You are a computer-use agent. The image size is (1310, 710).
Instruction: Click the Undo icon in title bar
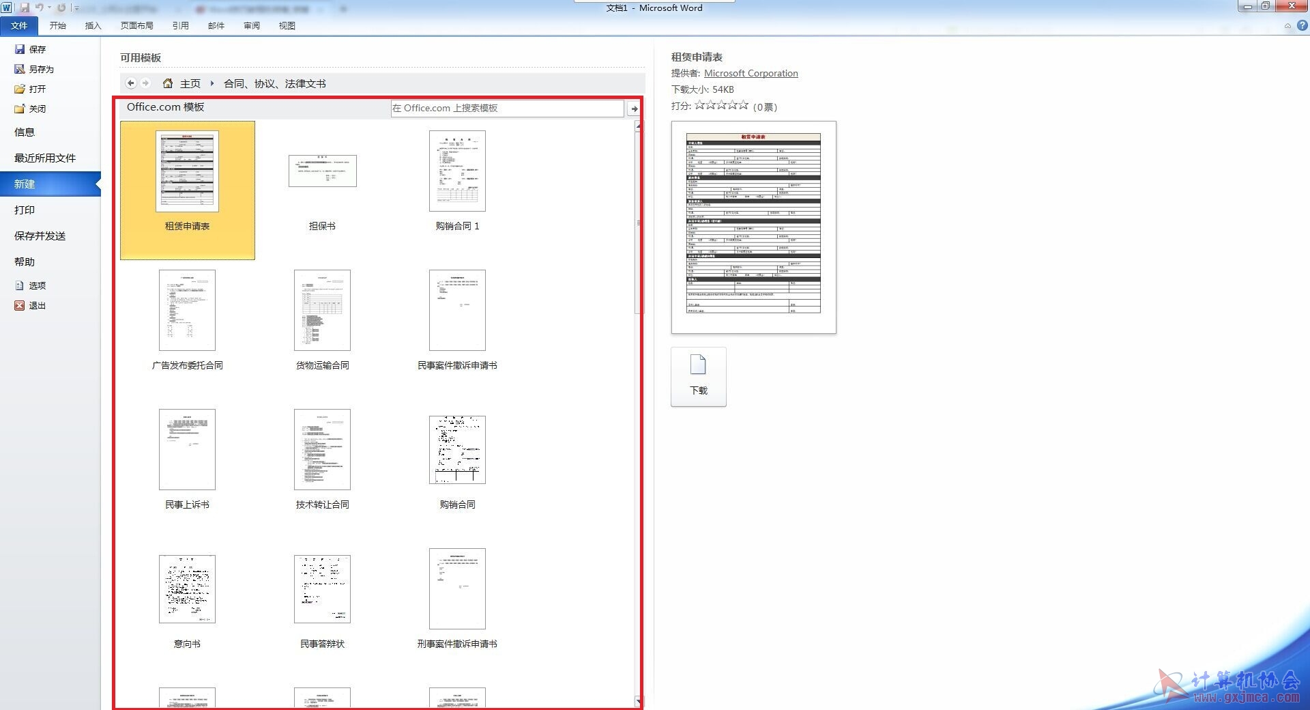point(40,8)
